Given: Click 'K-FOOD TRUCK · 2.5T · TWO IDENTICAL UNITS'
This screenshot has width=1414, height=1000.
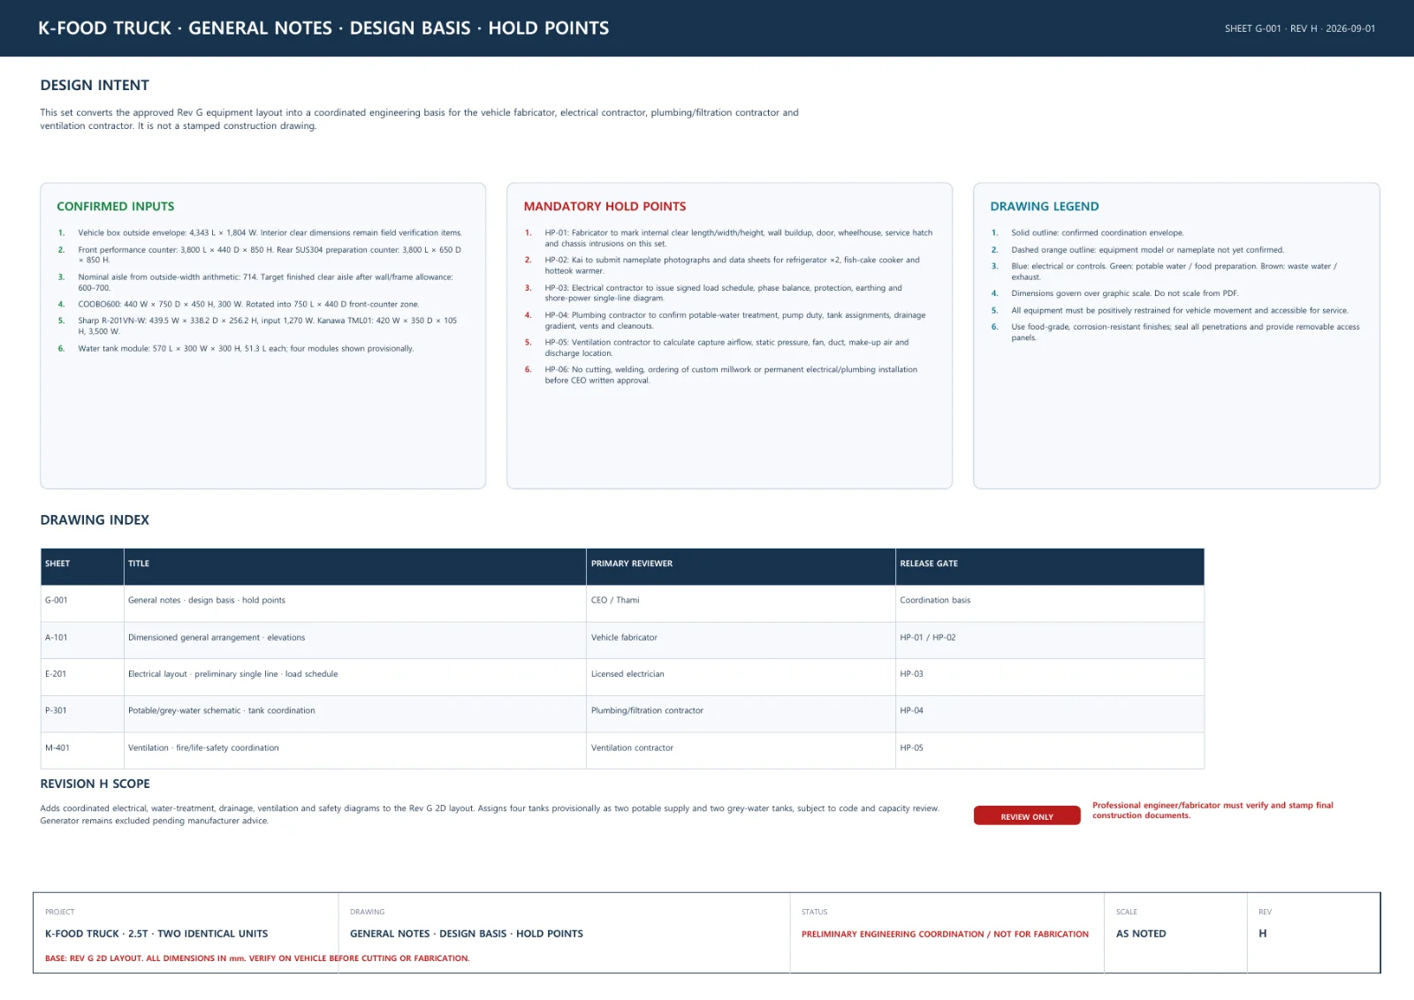Looking at the screenshot, I should (x=156, y=934).
